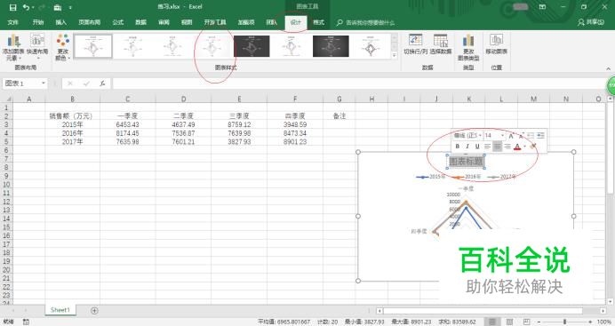Open the font color dropdown arrow

524,147
